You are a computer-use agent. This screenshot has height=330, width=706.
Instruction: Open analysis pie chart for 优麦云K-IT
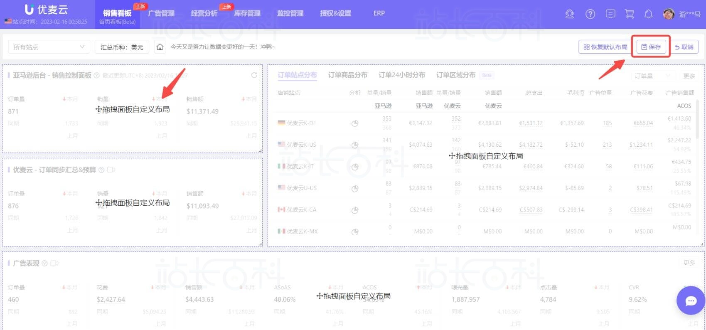tap(355, 167)
